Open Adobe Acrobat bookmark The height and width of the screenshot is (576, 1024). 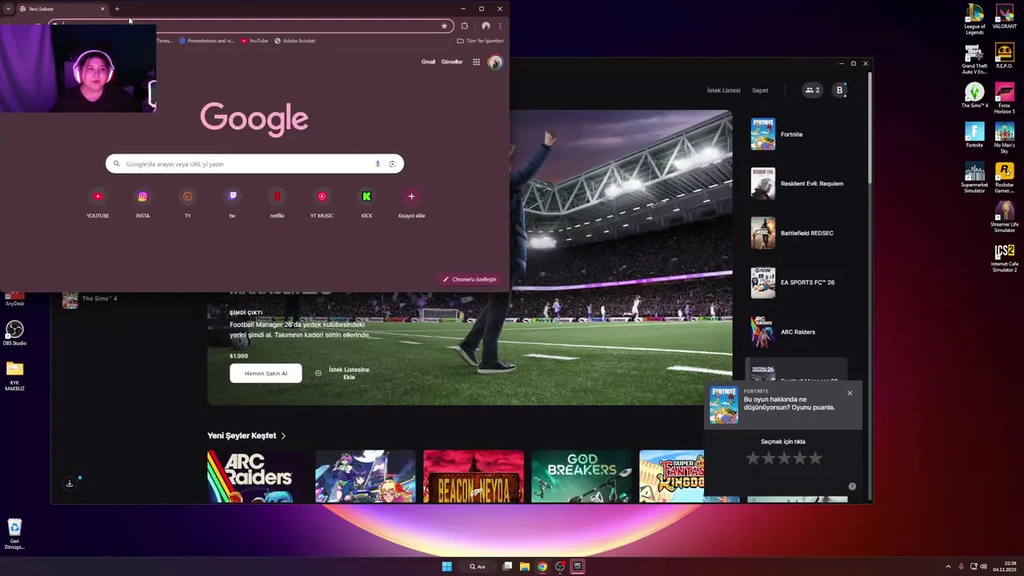click(294, 41)
